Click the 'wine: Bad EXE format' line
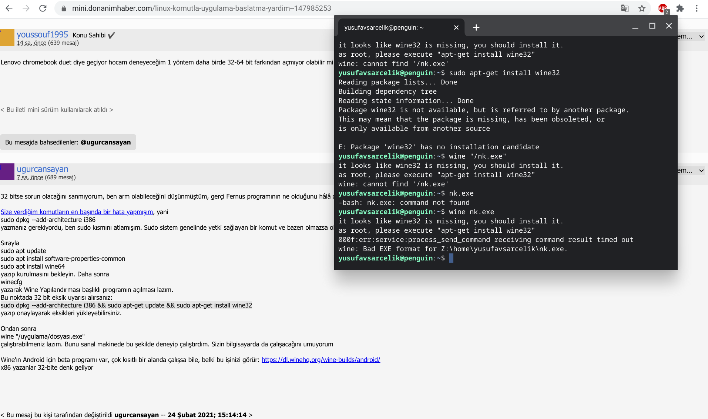The image size is (708, 419). coord(453,249)
